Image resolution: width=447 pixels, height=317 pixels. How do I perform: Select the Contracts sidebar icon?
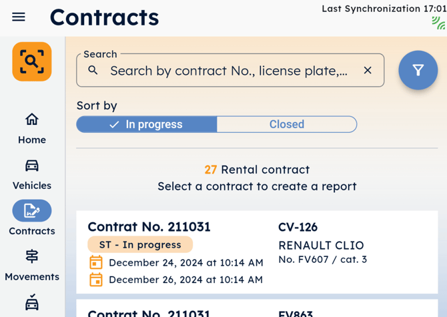[31, 211]
